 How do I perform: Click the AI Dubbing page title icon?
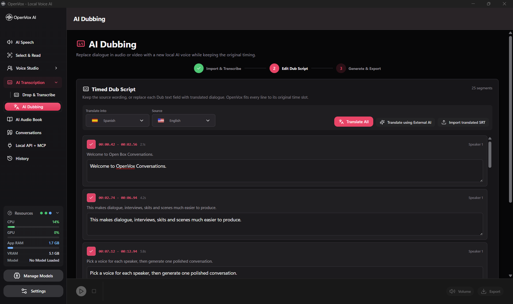click(x=81, y=44)
